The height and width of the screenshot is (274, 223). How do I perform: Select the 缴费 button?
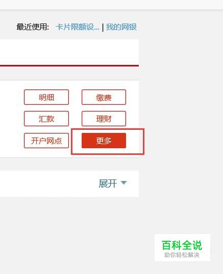104,97
